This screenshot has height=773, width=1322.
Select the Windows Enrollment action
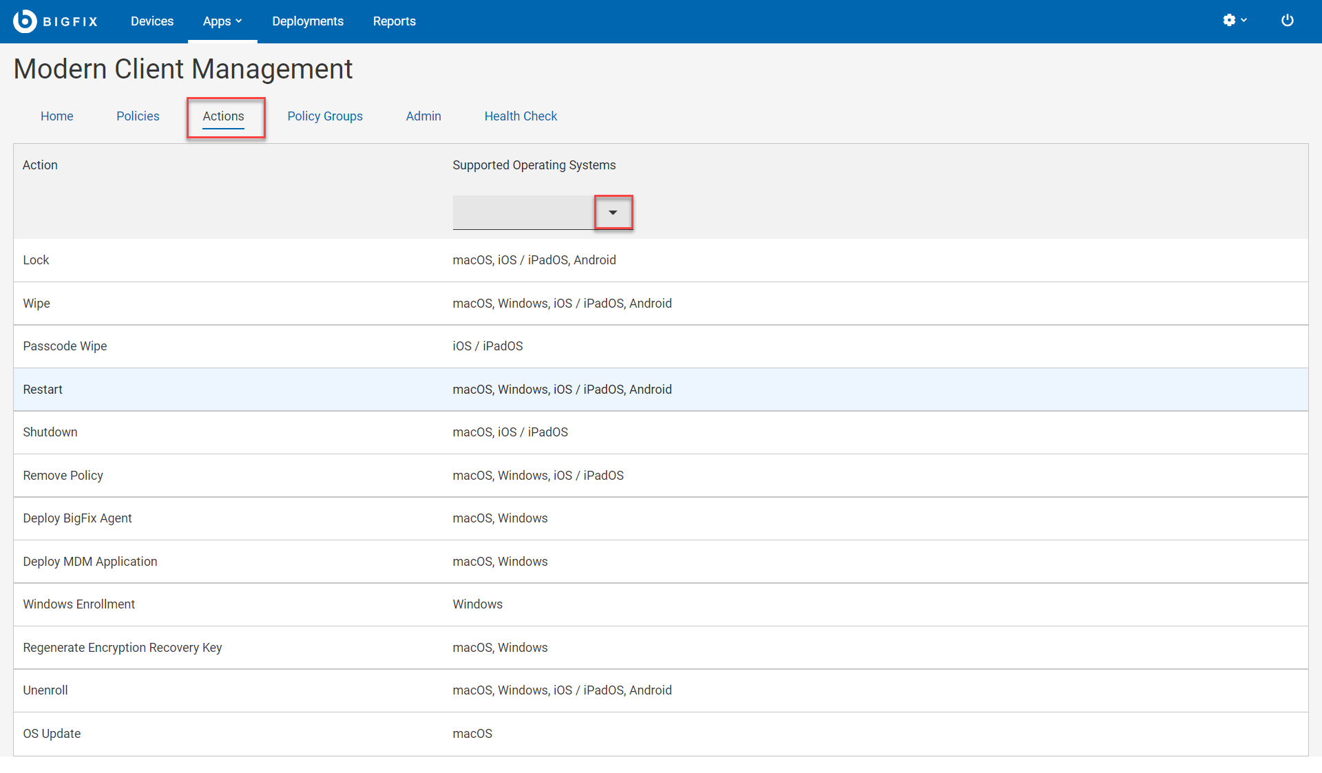pyautogui.click(x=78, y=604)
